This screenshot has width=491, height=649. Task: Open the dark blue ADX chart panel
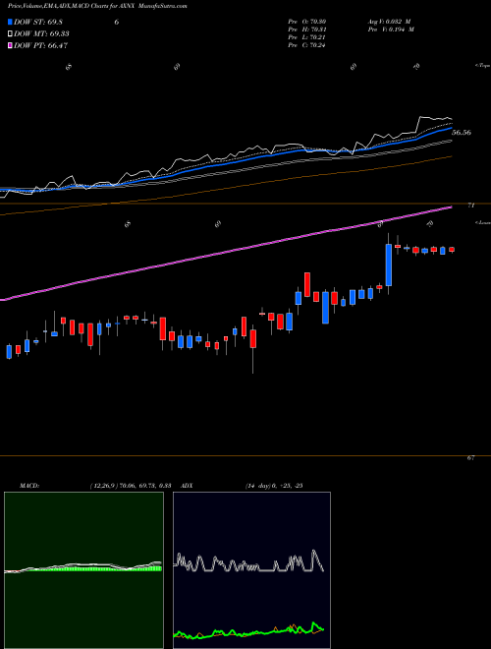(x=251, y=570)
